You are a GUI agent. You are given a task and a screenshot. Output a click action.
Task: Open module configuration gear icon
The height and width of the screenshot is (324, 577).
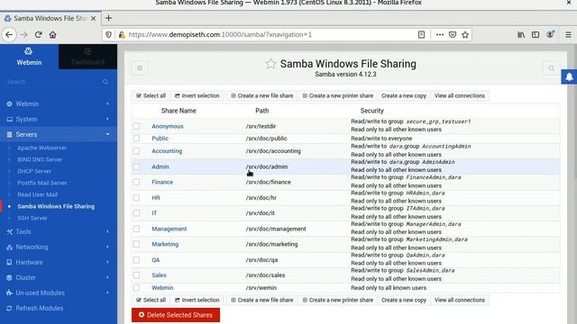click(x=140, y=68)
